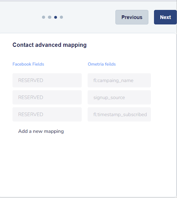Click the fl:campaing_name Ometria field
177x199 pixels.
[119, 80]
